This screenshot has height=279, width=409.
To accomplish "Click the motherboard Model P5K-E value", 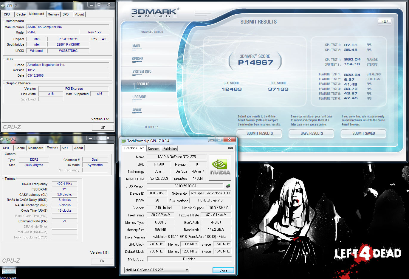I will pyautogui.click(x=53, y=32).
